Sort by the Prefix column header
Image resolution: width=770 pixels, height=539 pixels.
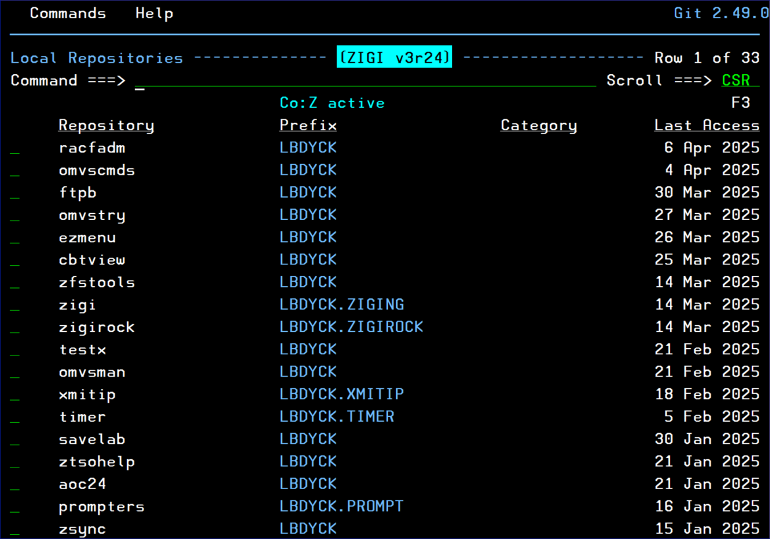point(307,125)
